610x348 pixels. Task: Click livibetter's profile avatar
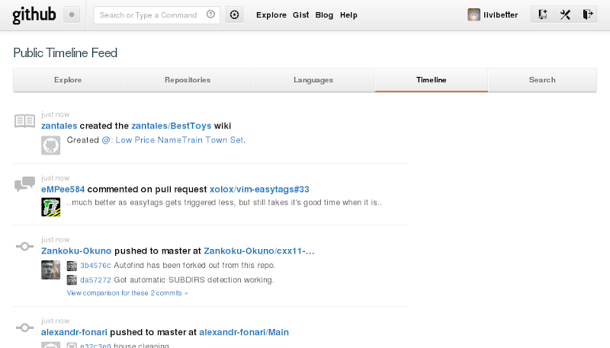click(474, 14)
